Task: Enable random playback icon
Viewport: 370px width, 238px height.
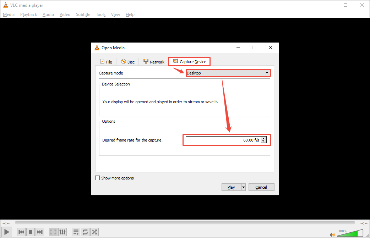Action: tap(94, 232)
